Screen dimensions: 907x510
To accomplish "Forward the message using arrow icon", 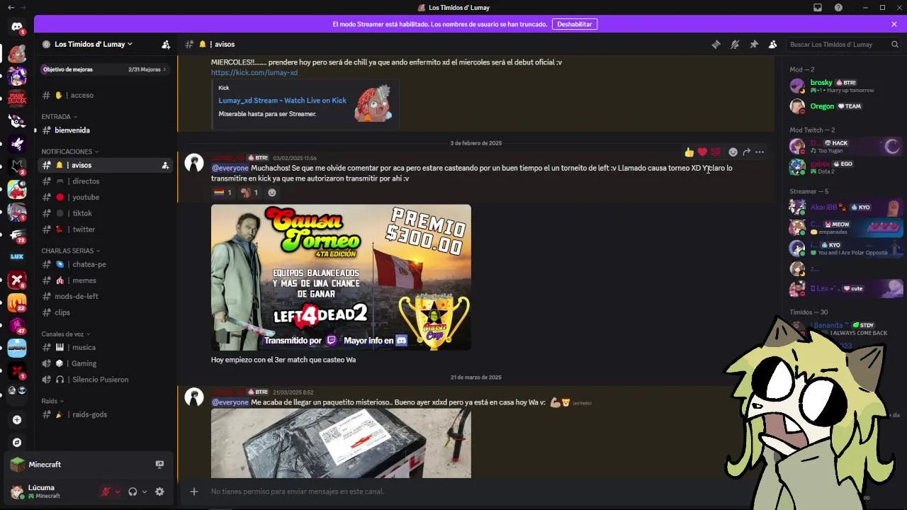I will (x=746, y=152).
